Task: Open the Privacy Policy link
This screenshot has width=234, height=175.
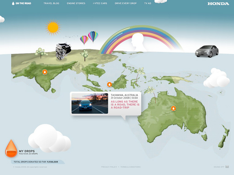Action: (109, 167)
